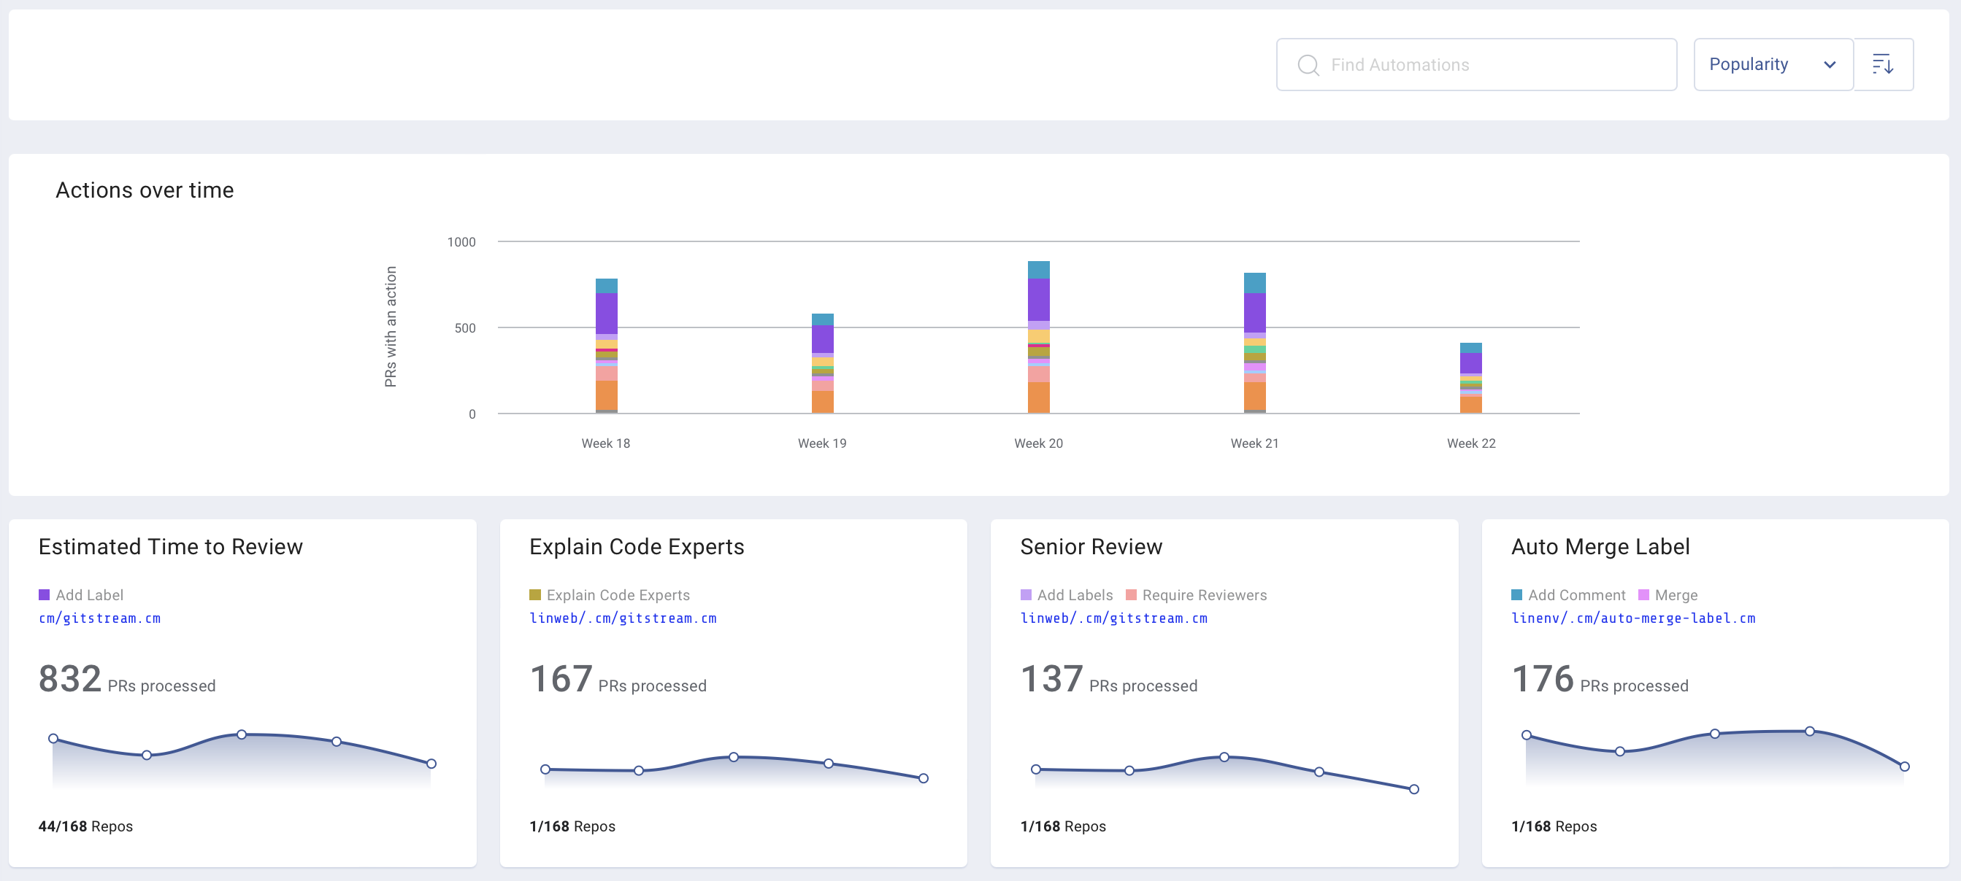This screenshot has height=881, width=1961.
Task: Click the Week 18 stacked bar
Action: point(606,346)
